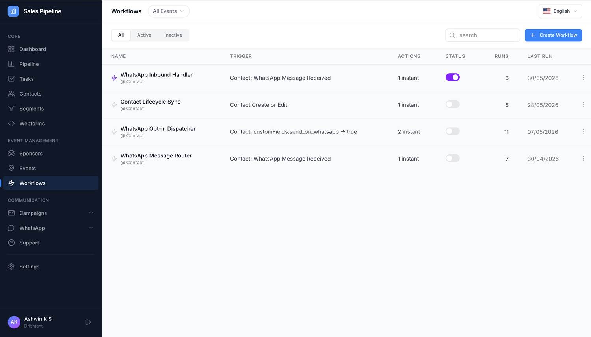Click the Create Workflow button
The height and width of the screenshot is (337, 591).
tap(553, 35)
